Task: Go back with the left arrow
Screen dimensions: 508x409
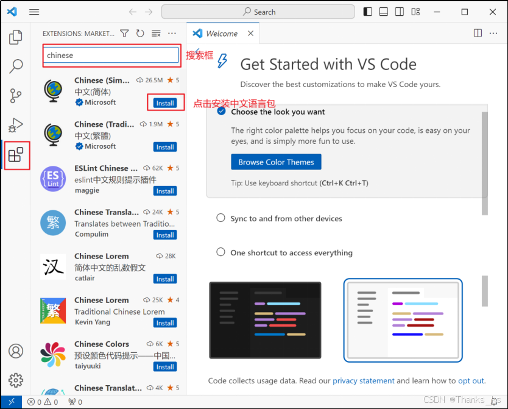Action: [133, 12]
